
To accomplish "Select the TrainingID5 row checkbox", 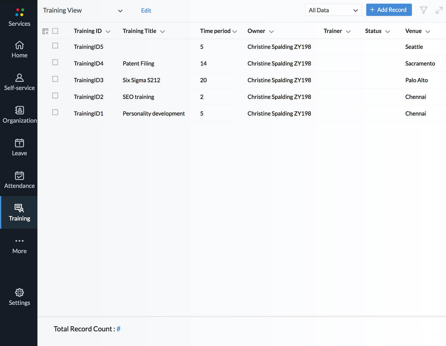I will 55,46.
